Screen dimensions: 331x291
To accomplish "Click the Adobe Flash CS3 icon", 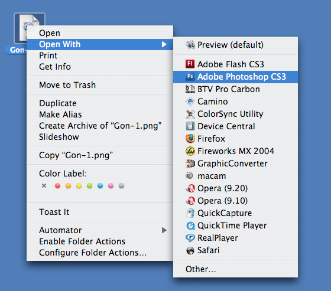I will 190,64.
